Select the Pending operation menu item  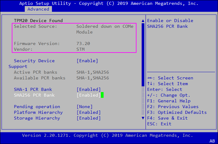37,107
